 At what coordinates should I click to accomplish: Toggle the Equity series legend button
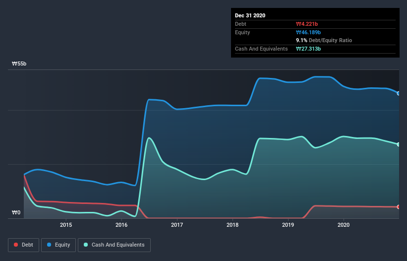tap(58, 245)
